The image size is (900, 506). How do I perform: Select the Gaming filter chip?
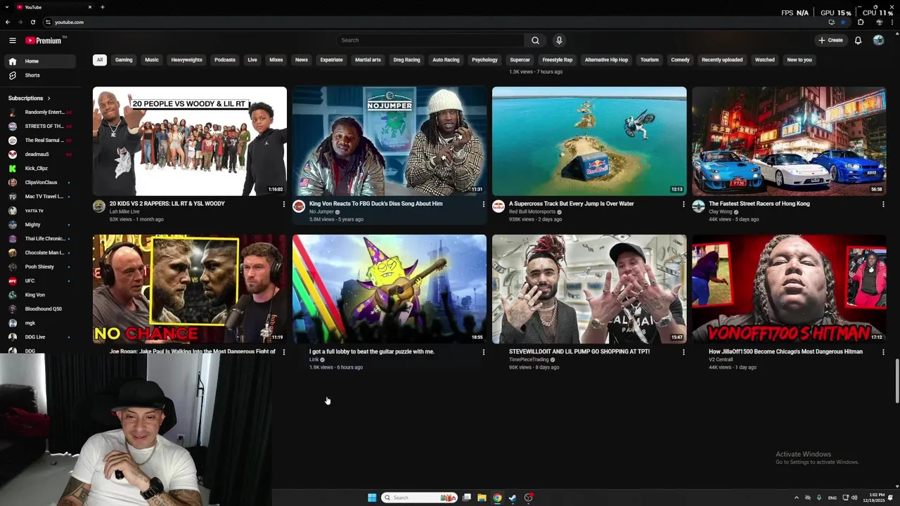click(124, 60)
